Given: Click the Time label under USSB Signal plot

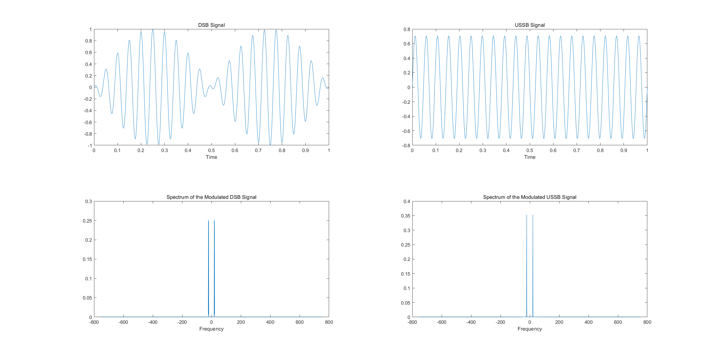Looking at the screenshot, I should click(x=530, y=157).
